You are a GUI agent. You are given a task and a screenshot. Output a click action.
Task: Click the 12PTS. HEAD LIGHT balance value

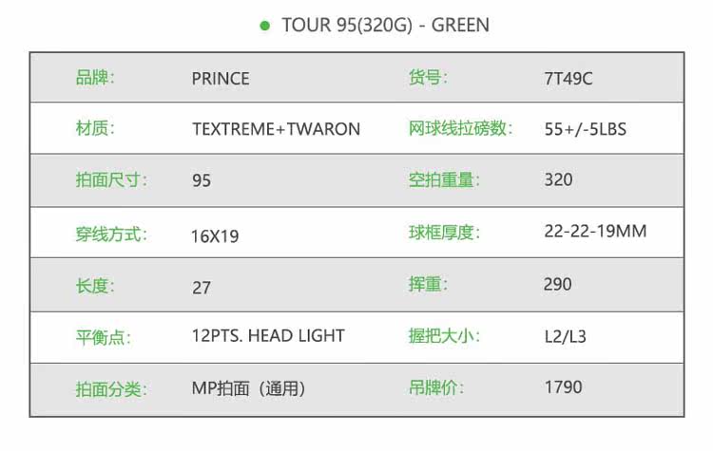pyautogui.click(x=268, y=335)
